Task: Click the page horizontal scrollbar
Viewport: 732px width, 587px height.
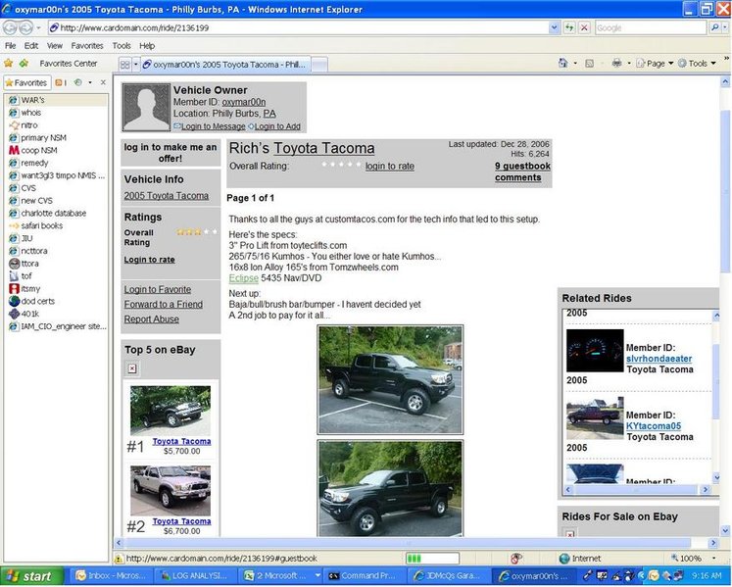Action: point(415,543)
